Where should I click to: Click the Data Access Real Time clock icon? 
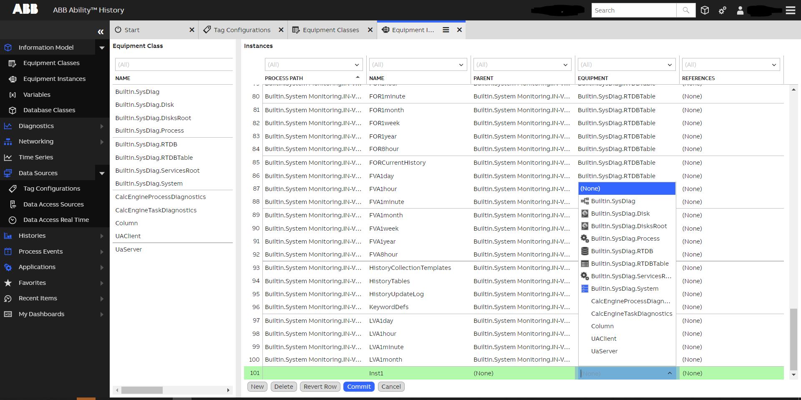point(13,220)
